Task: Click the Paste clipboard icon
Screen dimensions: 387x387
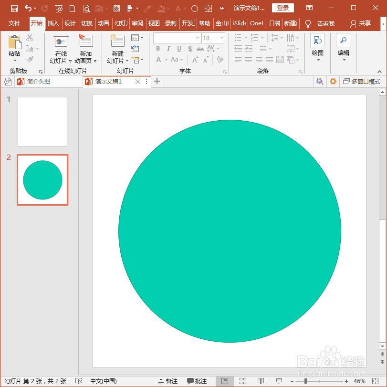Action: point(14,42)
